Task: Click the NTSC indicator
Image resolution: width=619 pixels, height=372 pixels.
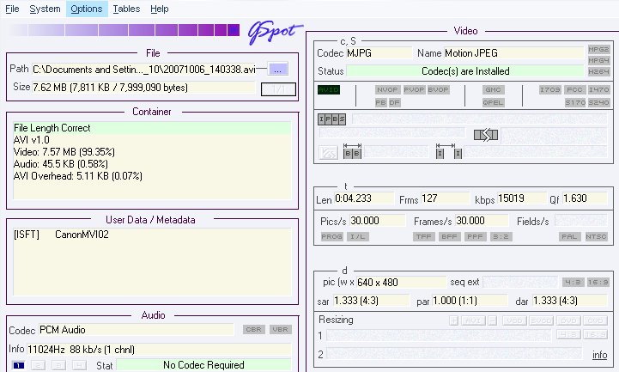Action: click(596, 236)
